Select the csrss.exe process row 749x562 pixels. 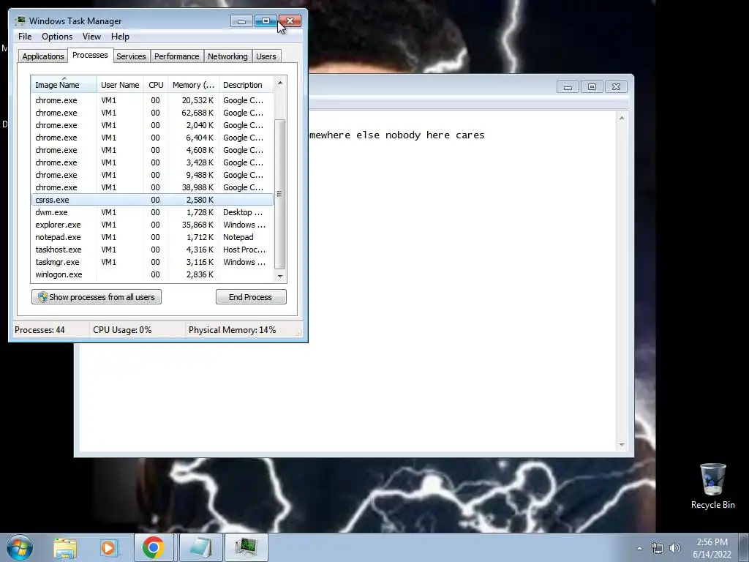152,200
